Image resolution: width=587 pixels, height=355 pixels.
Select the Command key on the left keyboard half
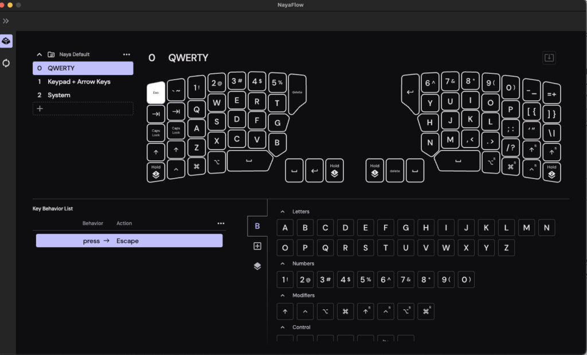(x=197, y=167)
